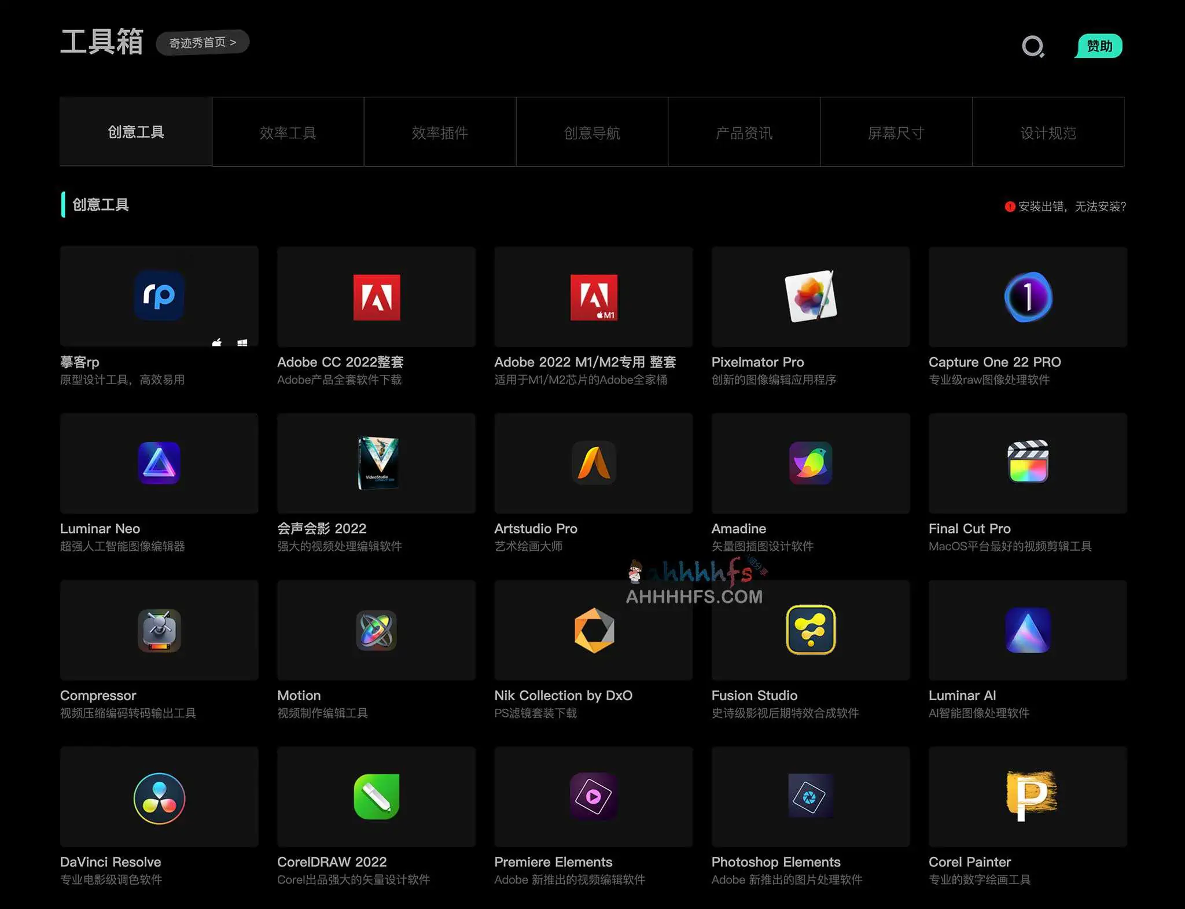1185x909 pixels.
Task: Click the CorelDRAW 2022 title
Action: tap(332, 862)
